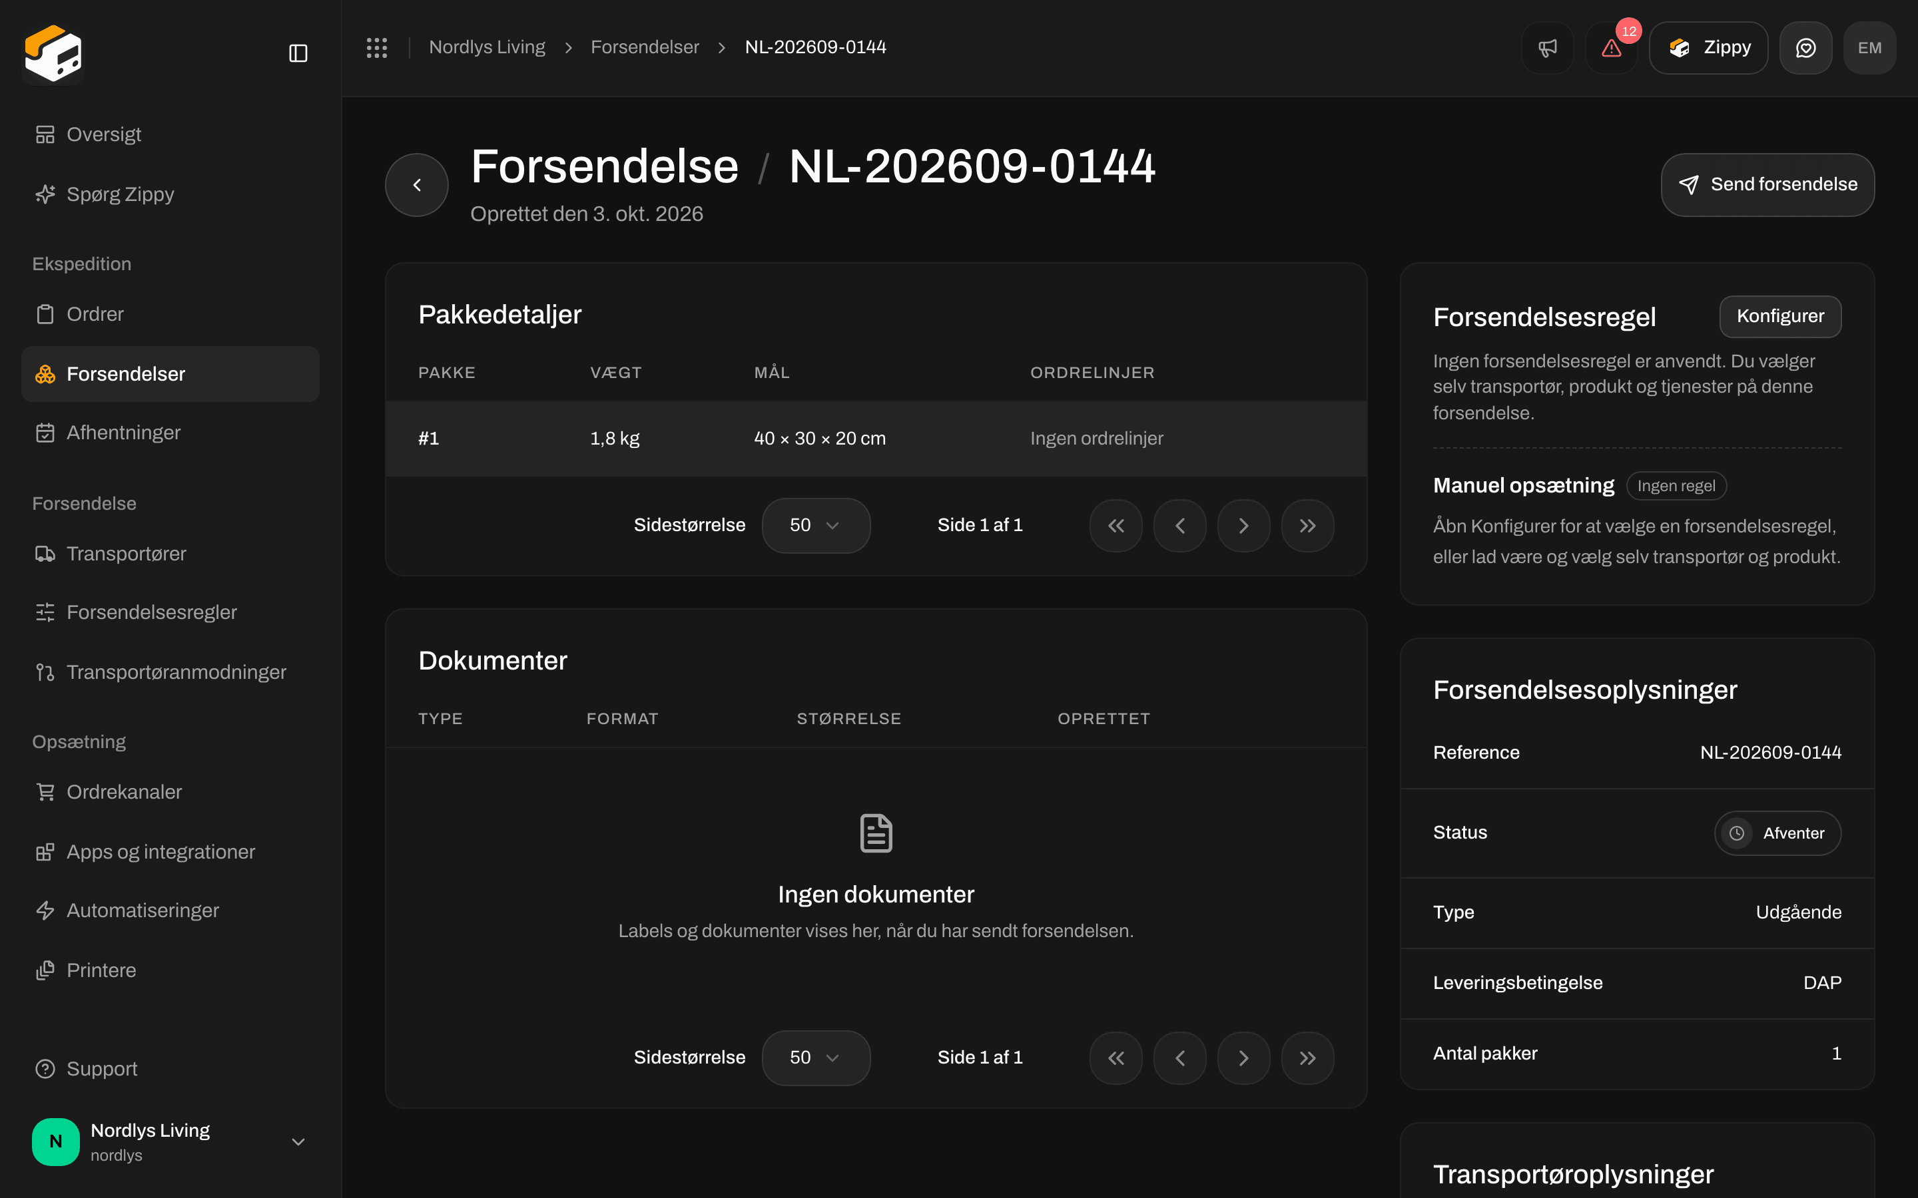Open Forsendelsesregler in the sidebar
The image size is (1918, 1198).
click(170, 612)
